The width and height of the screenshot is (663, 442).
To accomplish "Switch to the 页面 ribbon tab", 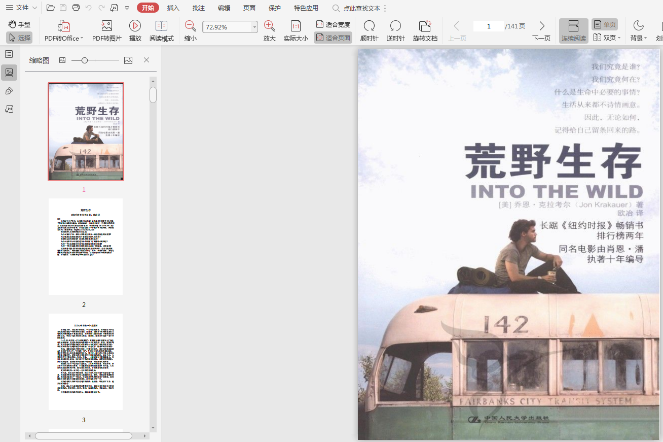I will coord(249,8).
